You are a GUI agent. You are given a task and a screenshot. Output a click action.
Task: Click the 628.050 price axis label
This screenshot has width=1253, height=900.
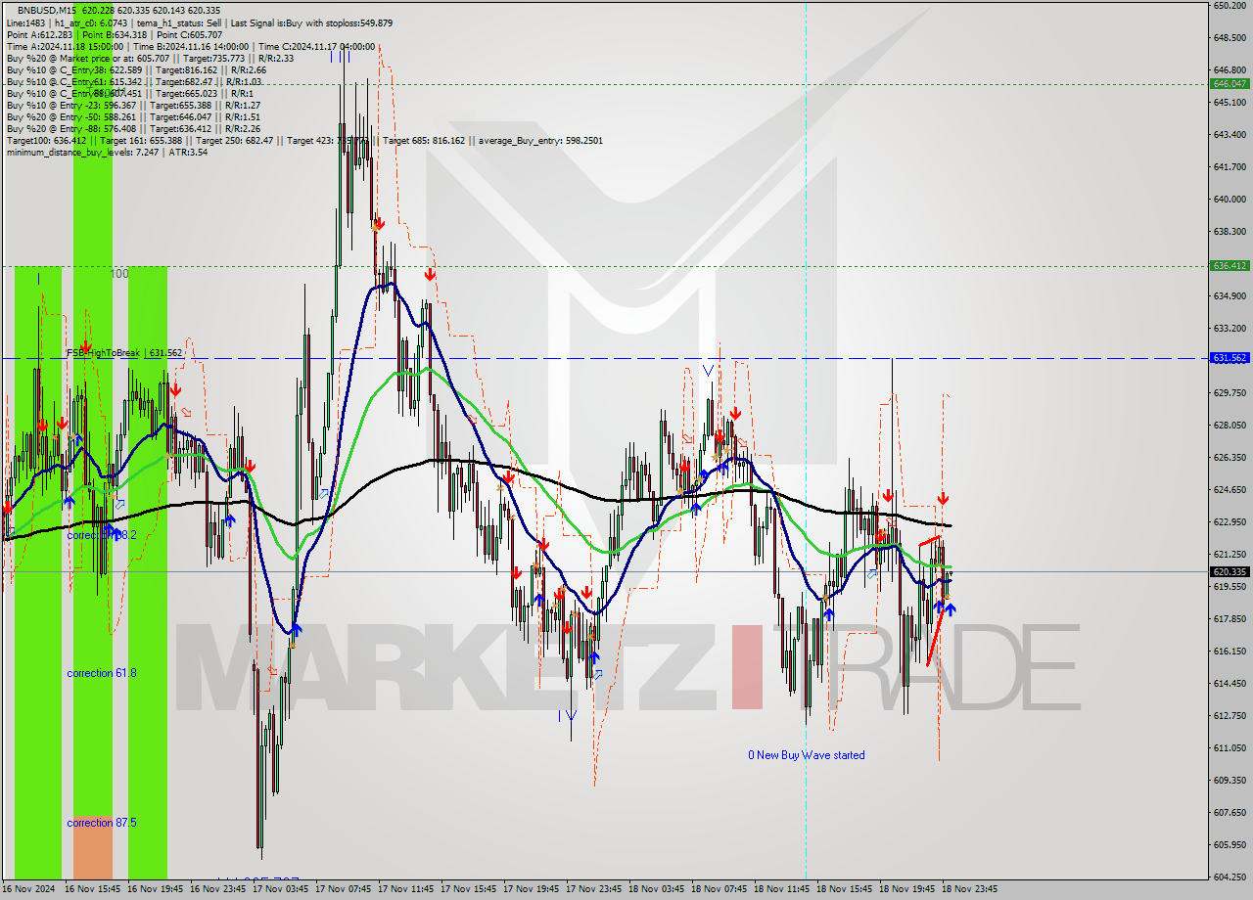pyautogui.click(x=1229, y=426)
